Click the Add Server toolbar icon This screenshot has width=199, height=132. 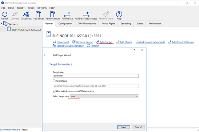39,16
